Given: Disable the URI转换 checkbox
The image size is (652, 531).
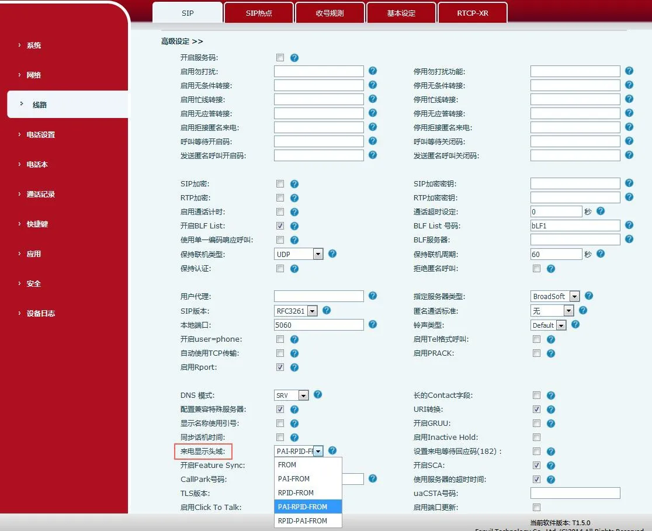Looking at the screenshot, I should (x=536, y=409).
